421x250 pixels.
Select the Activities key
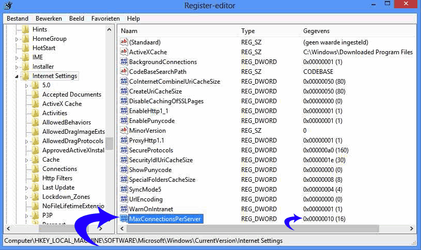(x=55, y=113)
